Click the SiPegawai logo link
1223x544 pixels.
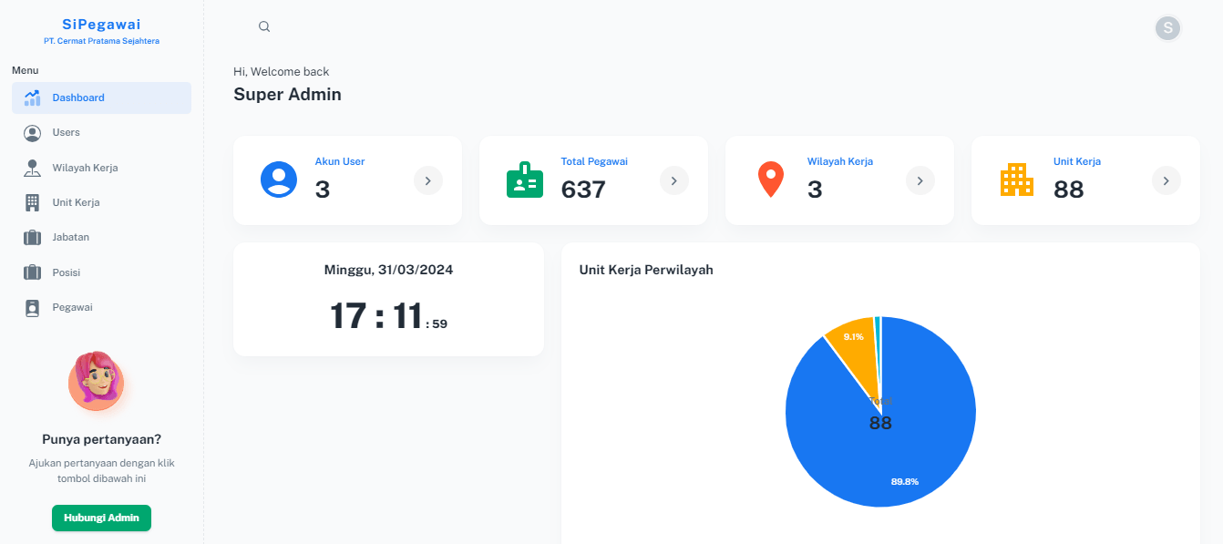[101, 25]
